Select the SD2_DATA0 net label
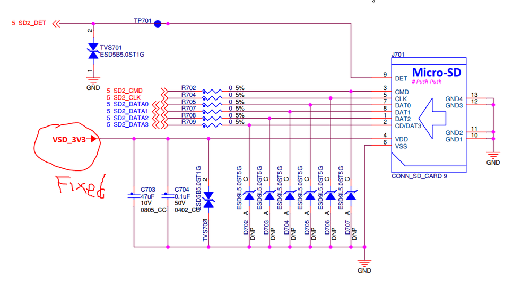Image resolution: width=530 pixels, height=288 pixels. [x=131, y=104]
